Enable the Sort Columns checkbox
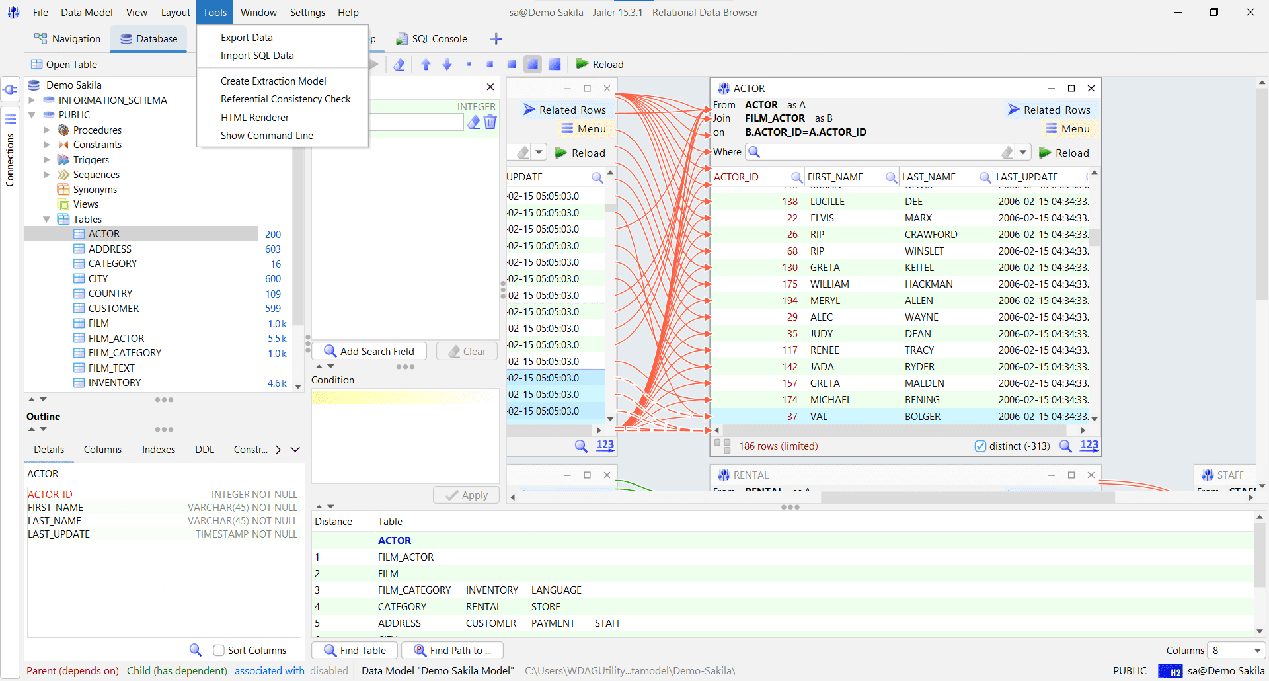The width and height of the screenshot is (1269, 681). pyautogui.click(x=219, y=651)
